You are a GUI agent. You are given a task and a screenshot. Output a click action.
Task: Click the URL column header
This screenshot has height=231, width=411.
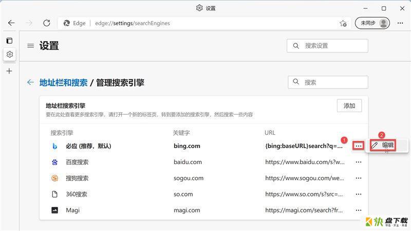coord(270,133)
